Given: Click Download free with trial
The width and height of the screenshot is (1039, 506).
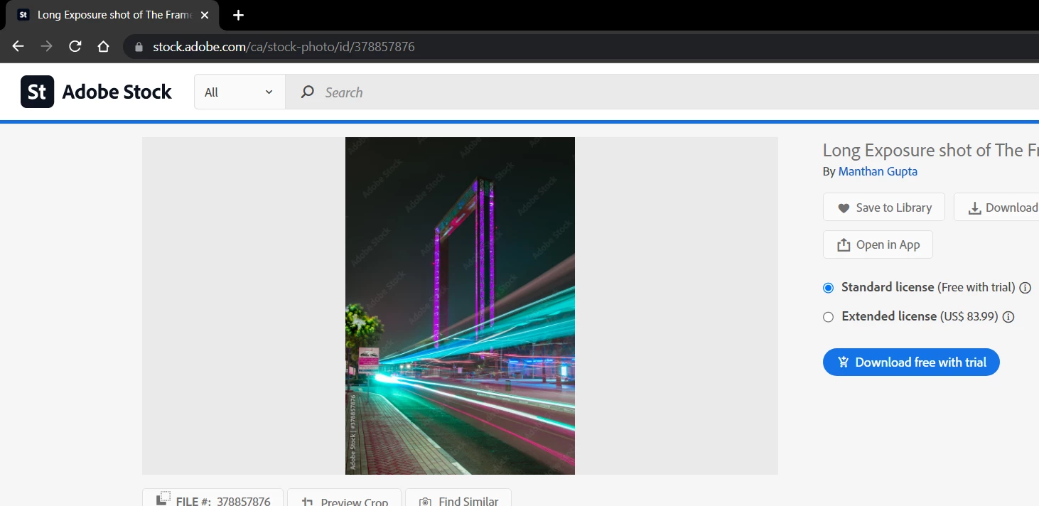Looking at the screenshot, I should (x=911, y=362).
